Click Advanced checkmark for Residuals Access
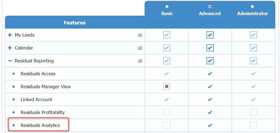280x133 pixels. point(210,74)
